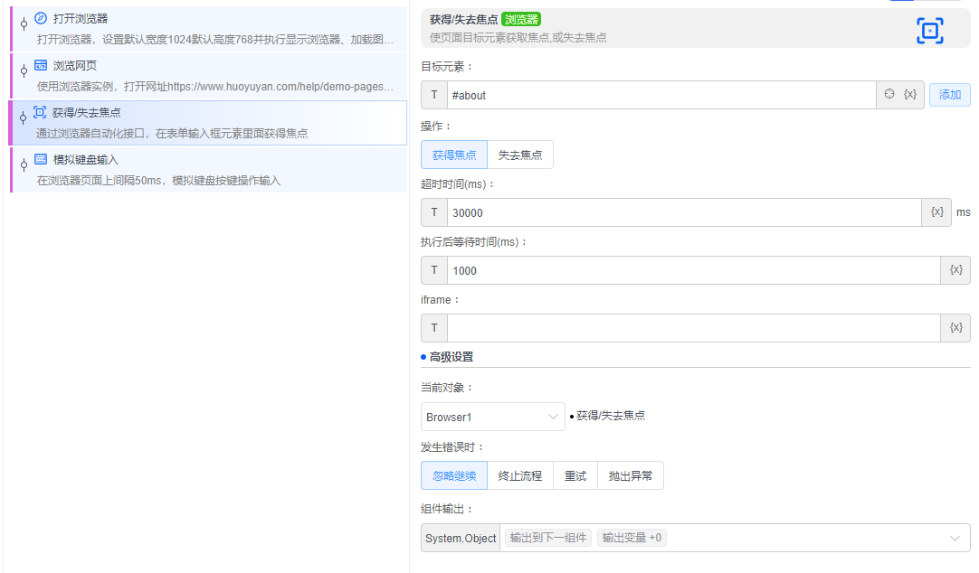Viewport: 979px width, 573px height.
Task: Click the 打开浏览器 step icon
Action: coord(39,15)
